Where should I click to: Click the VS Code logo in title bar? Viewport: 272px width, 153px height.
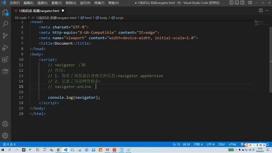tap(3, 3)
